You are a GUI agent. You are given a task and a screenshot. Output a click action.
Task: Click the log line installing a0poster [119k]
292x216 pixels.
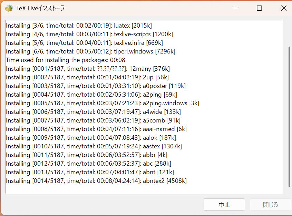click(96, 86)
